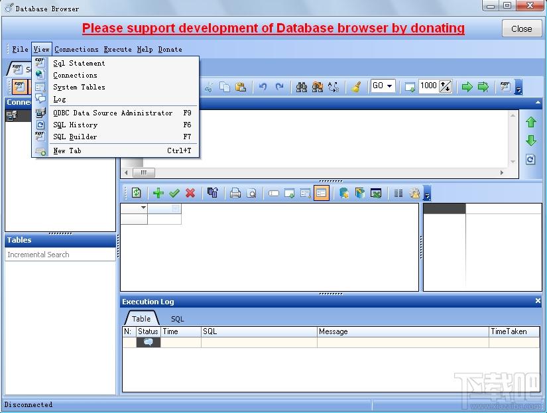Click the green checkmark Post changes icon
This screenshot has height=413, width=547.
[x=174, y=192]
